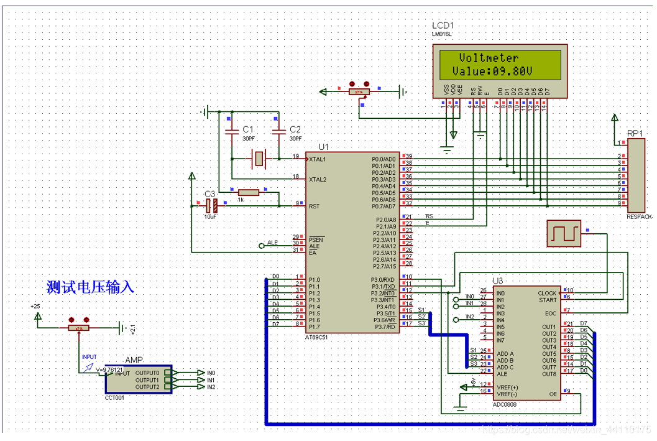The image size is (657, 441).
Task: Click the INPUT voltage probe
Action: click(88, 366)
